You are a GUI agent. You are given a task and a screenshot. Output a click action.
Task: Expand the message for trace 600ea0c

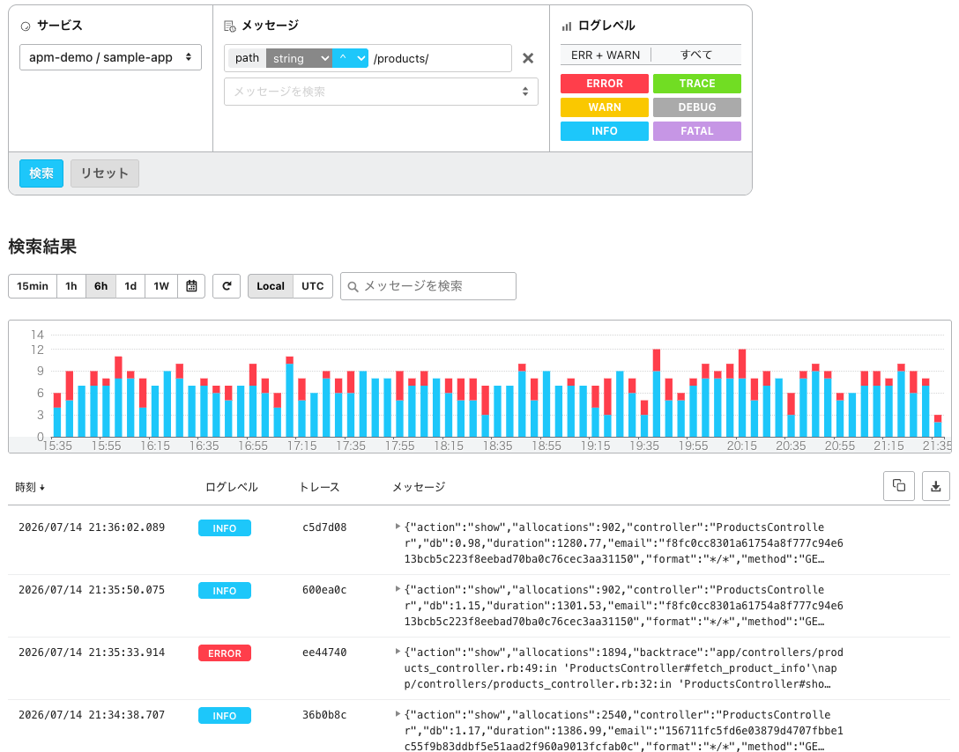pyautogui.click(x=398, y=589)
